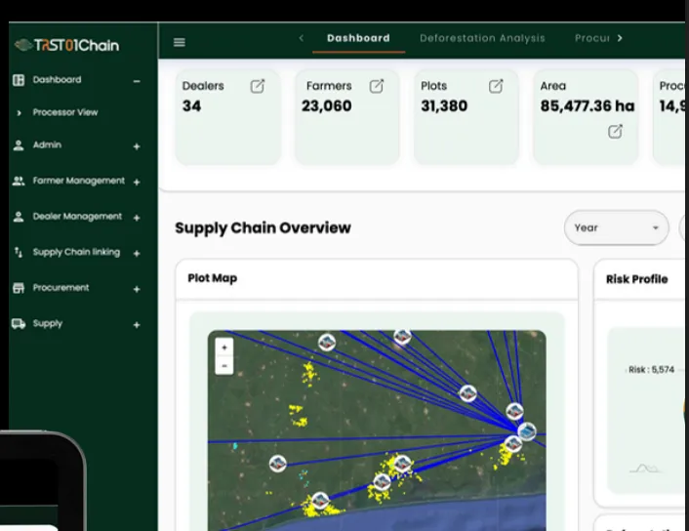Screen dimensions: 689x531
Task: Click the Procurement store icon in sidebar
Action: [x=18, y=288]
